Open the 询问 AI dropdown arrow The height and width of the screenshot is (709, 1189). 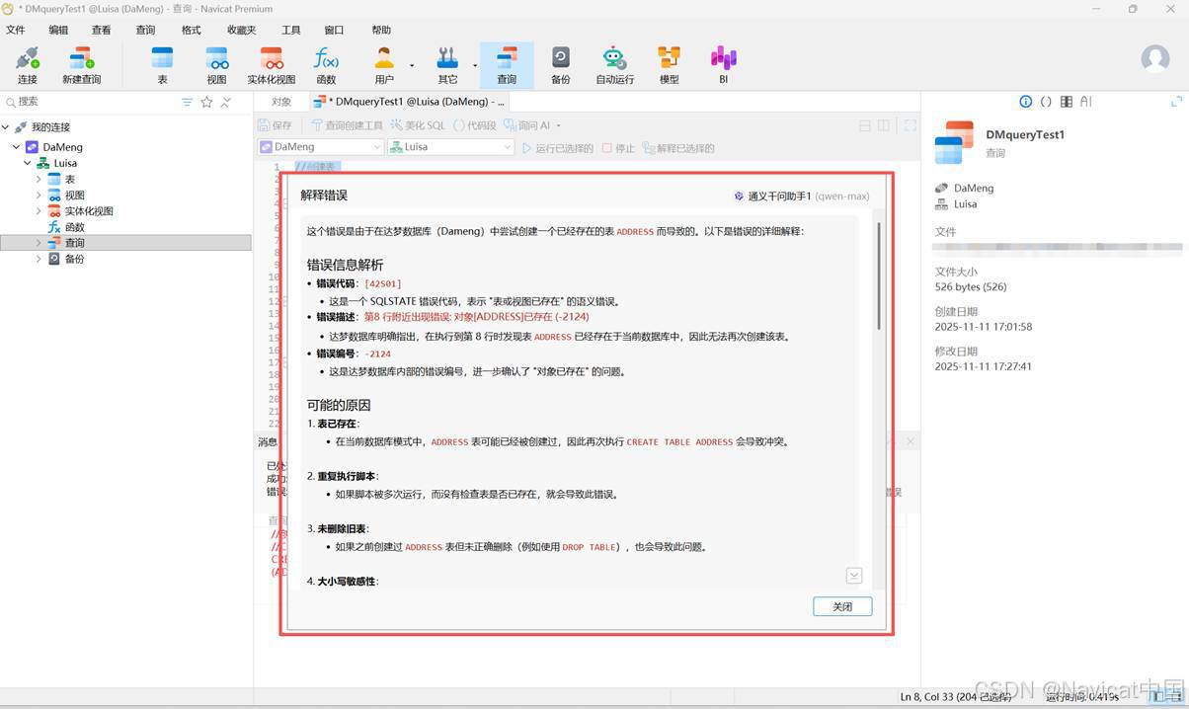point(558,125)
